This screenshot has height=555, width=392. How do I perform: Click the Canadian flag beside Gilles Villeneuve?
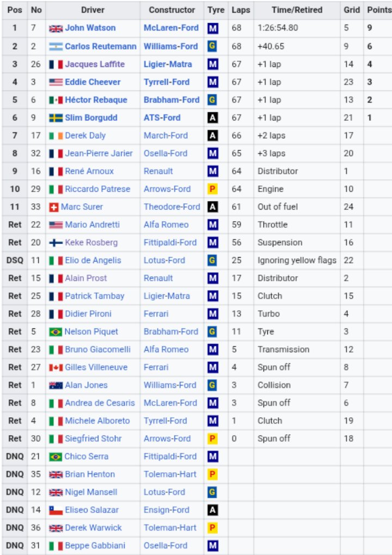click(x=56, y=368)
